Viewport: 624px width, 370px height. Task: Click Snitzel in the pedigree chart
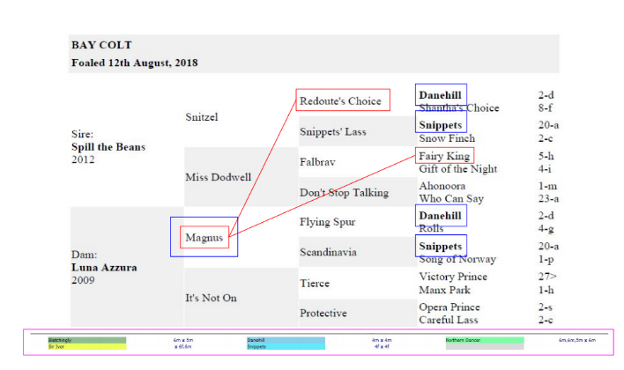tap(202, 117)
